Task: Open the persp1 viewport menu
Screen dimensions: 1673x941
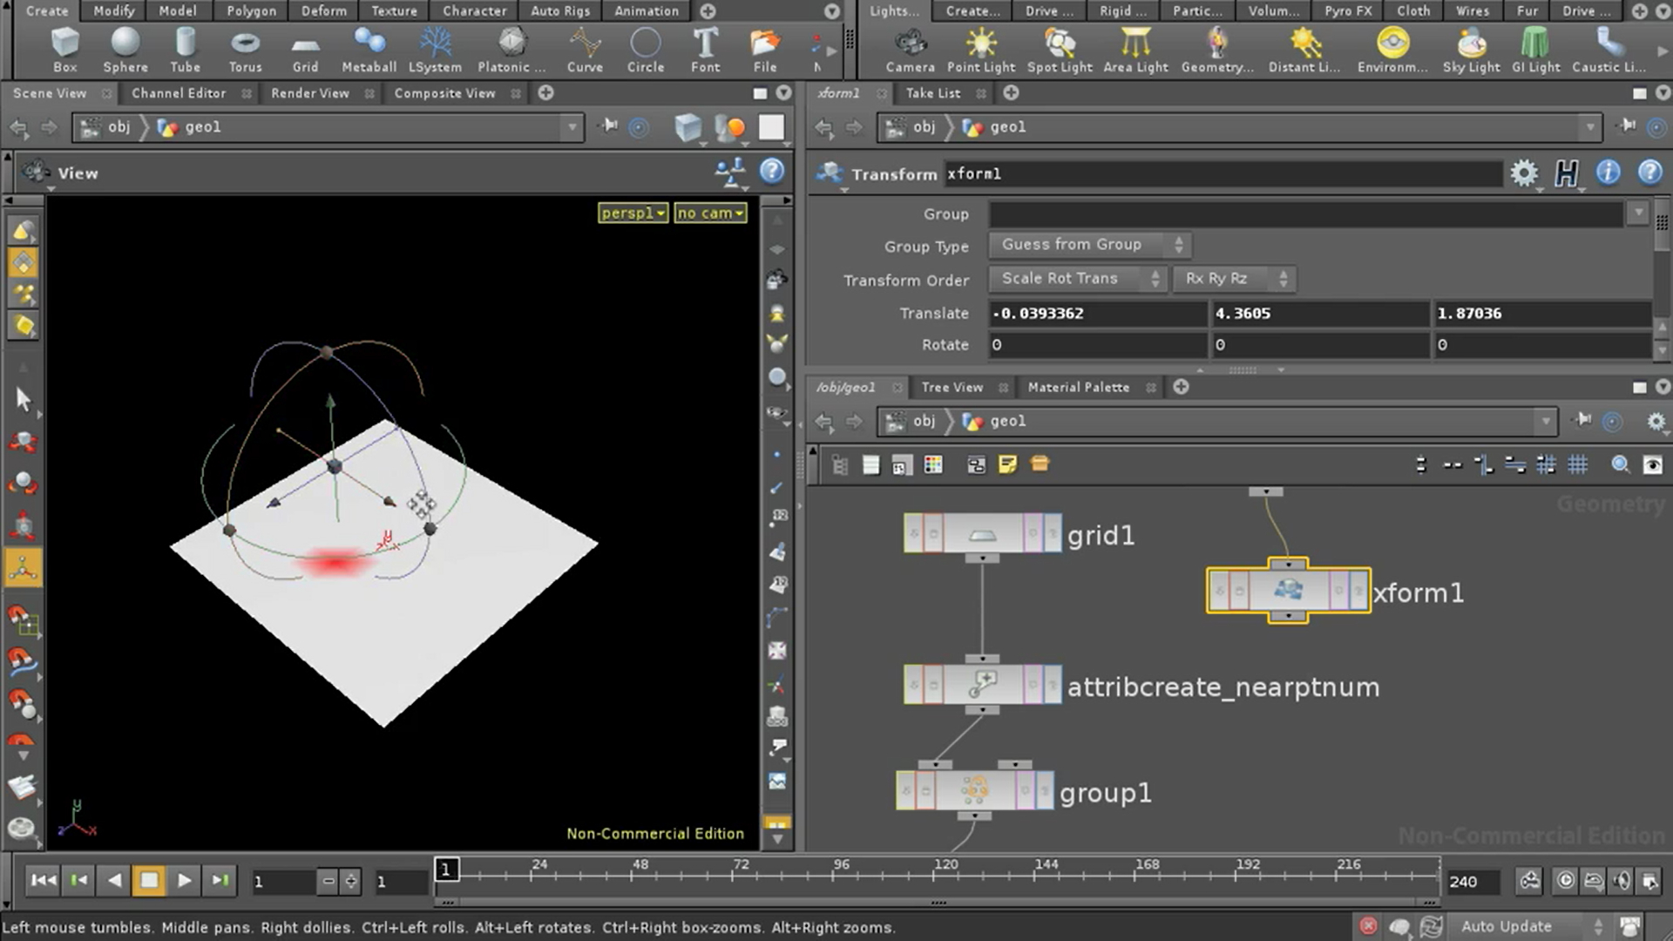Action: (633, 213)
